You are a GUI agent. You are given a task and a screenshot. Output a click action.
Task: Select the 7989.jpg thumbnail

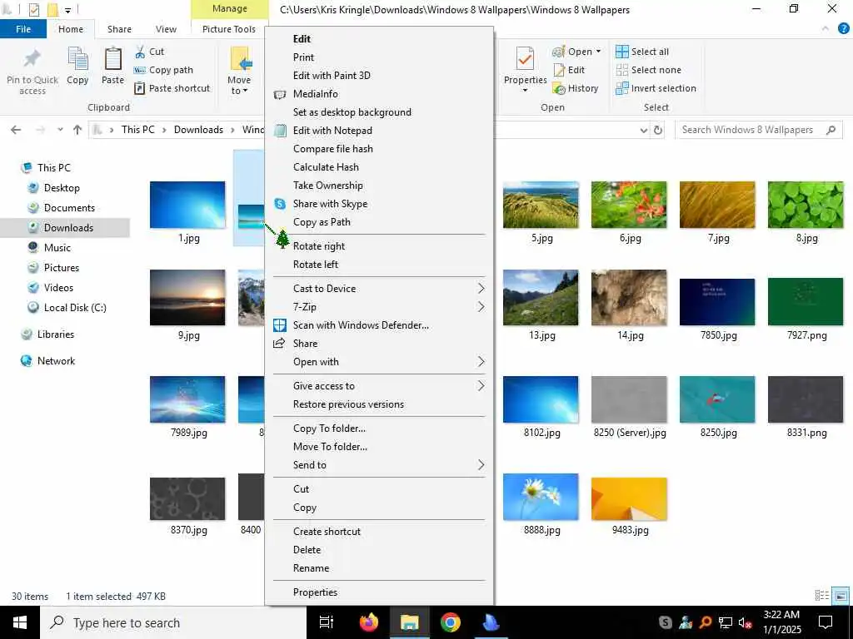(187, 399)
